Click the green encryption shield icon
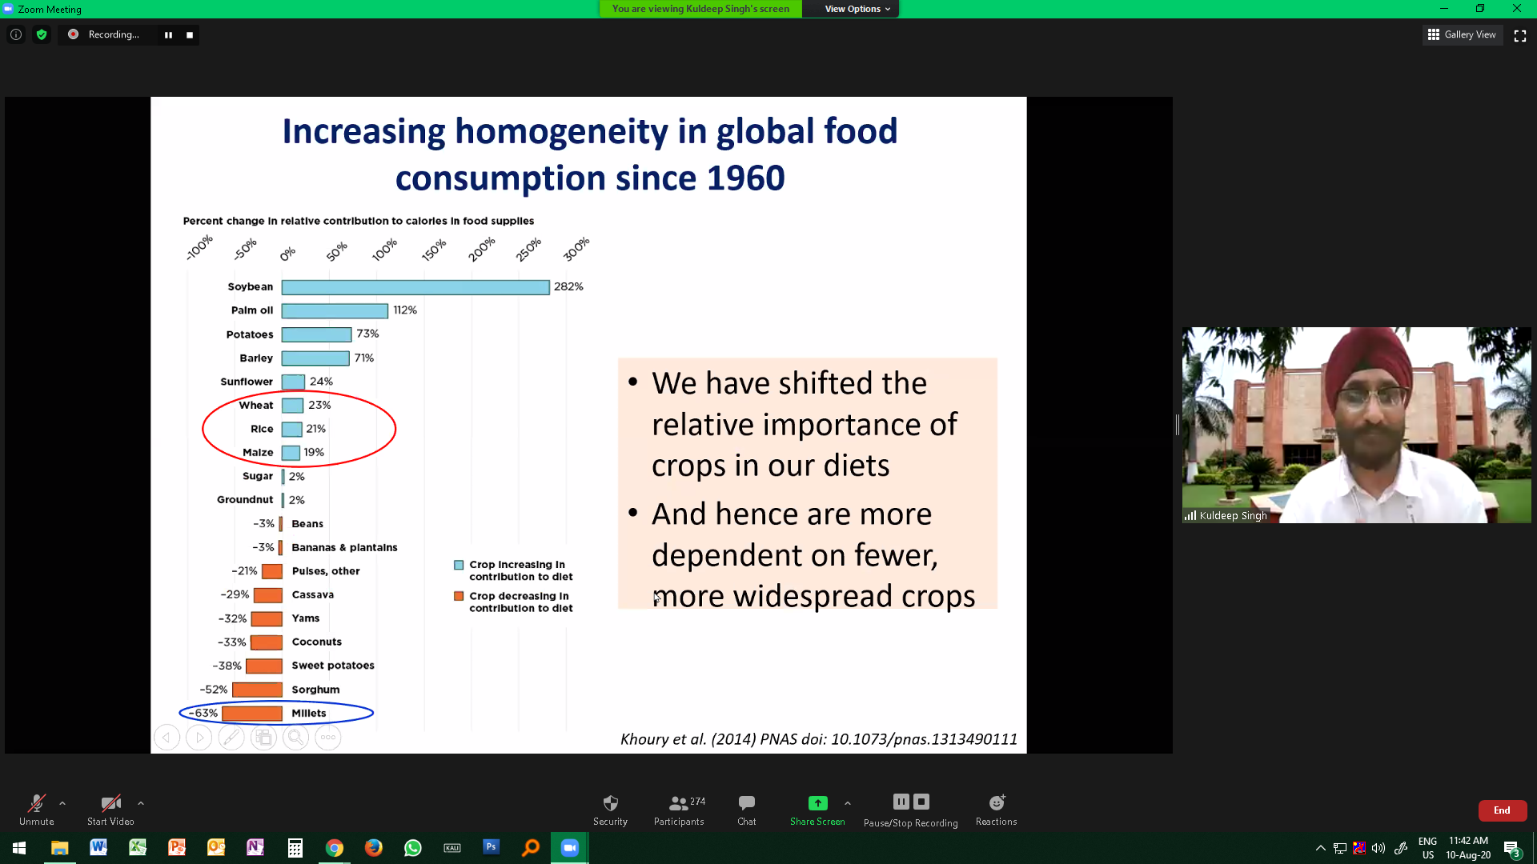 point(42,34)
